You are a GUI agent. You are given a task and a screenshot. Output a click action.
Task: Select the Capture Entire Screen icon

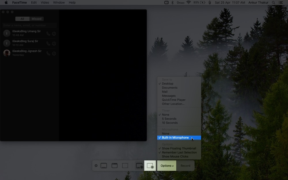104,165
